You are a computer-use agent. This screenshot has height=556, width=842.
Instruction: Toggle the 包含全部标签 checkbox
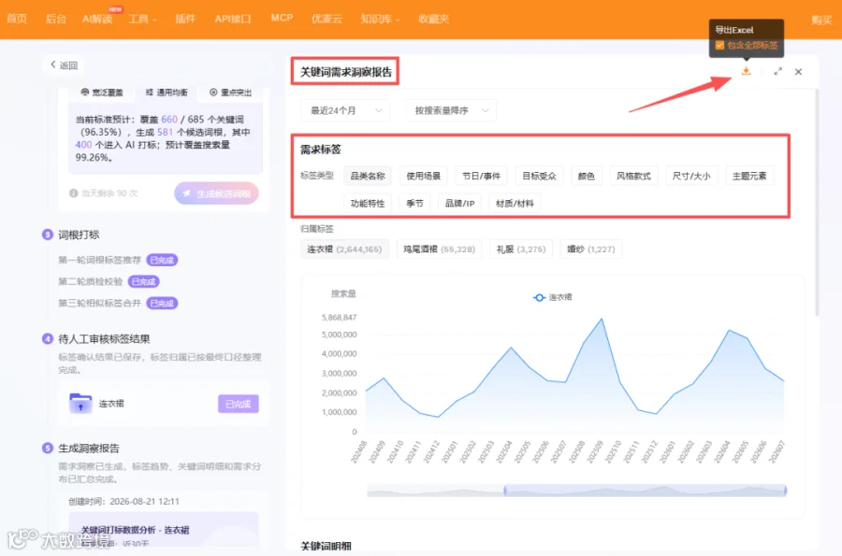coord(719,46)
